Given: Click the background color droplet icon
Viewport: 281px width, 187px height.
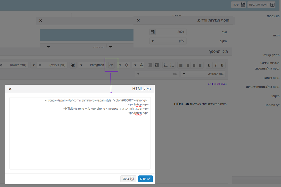Looking at the screenshot, I should [127, 65].
